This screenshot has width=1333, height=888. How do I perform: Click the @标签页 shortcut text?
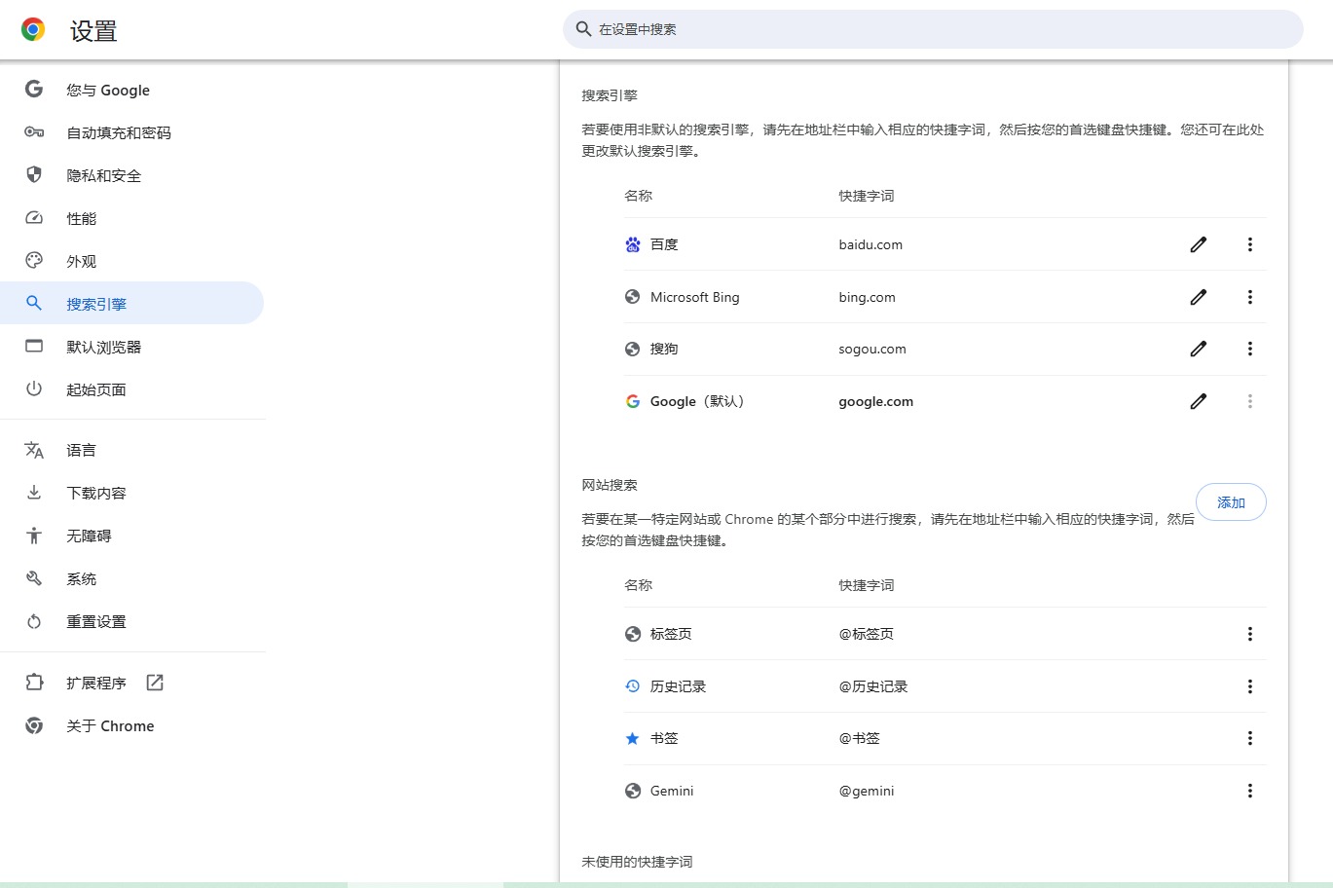point(867,634)
